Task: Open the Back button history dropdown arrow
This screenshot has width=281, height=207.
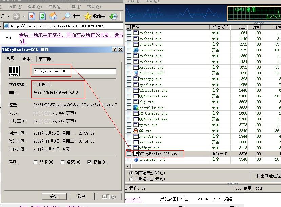Action: coord(8,16)
